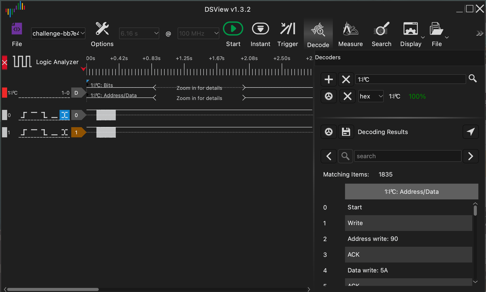
Task: Set the any-edge trigger on channel 1
Action: [65, 132]
